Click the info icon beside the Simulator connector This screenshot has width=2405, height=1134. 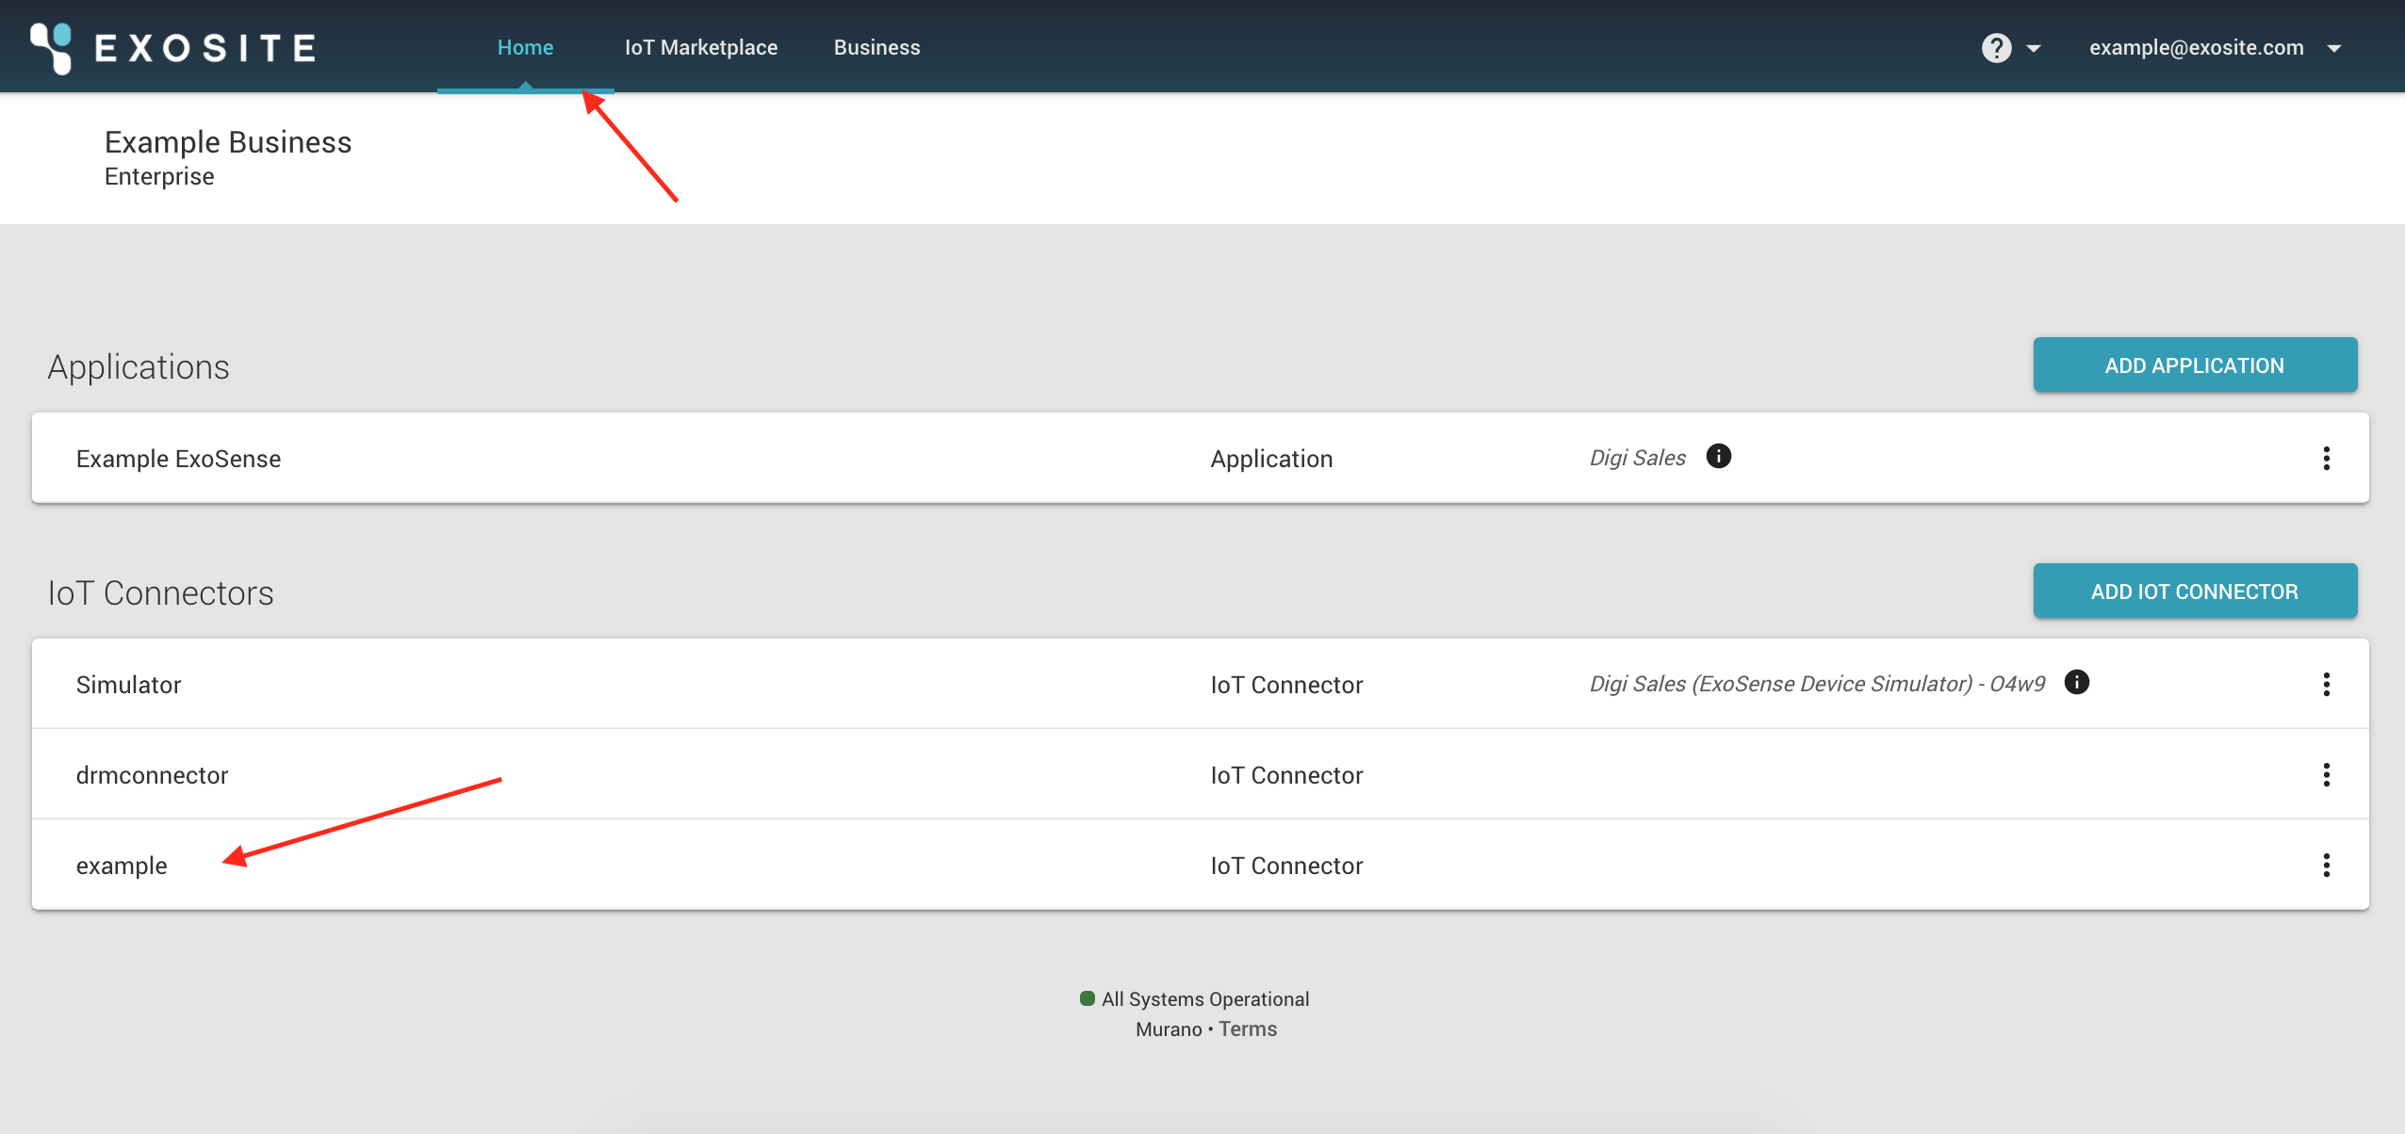click(x=2077, y=682)
